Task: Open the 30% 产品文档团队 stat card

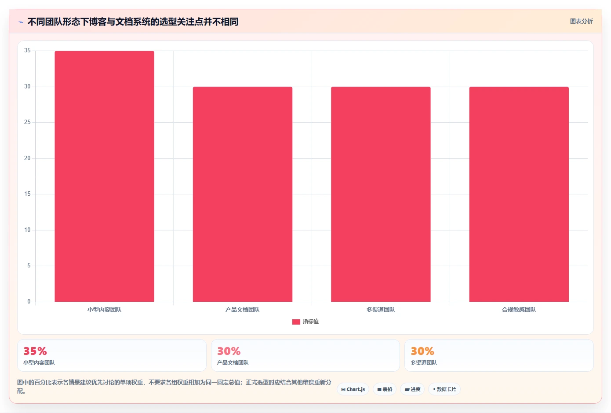Action: [305, 355]
